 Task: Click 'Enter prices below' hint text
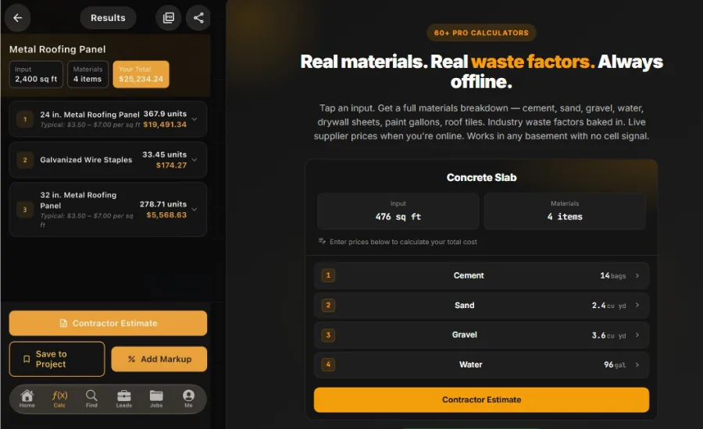tap(403, 242)
